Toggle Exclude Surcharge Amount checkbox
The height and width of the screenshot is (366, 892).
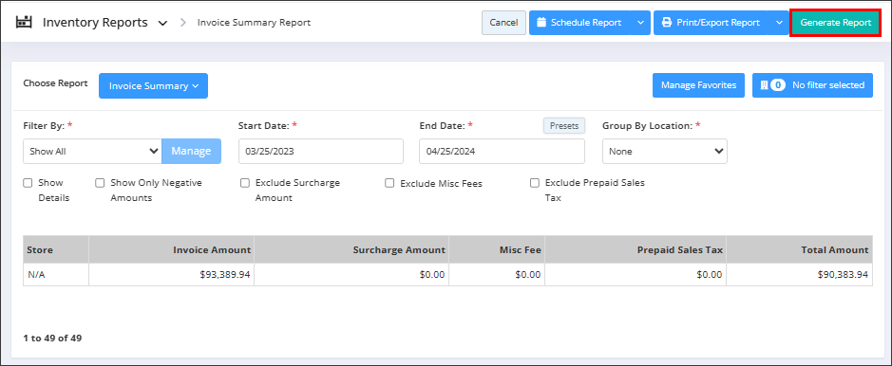point(245,183)
